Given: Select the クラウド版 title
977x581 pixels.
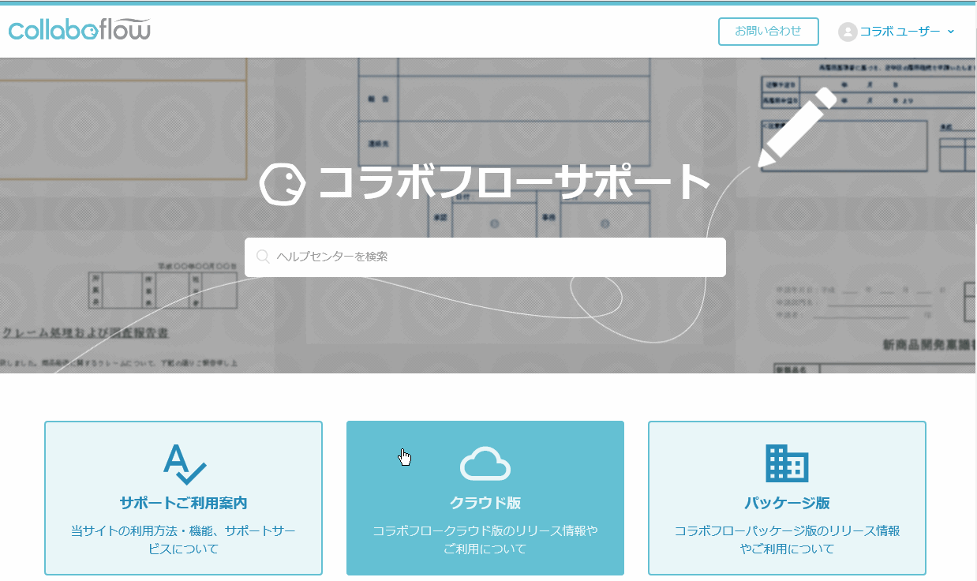Looking at the screenshot, I should pyautogui.click(x=485, y=503).
